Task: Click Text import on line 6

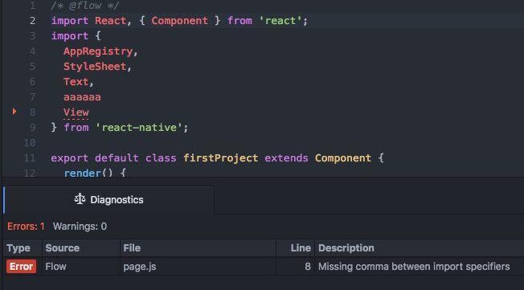Action: tap(76, 82)
